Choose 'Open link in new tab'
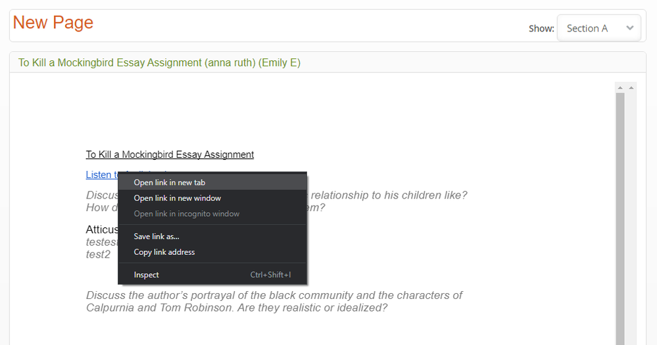This screenshot has width=657, height=345. pyautogui.click(x=212, y=183)
